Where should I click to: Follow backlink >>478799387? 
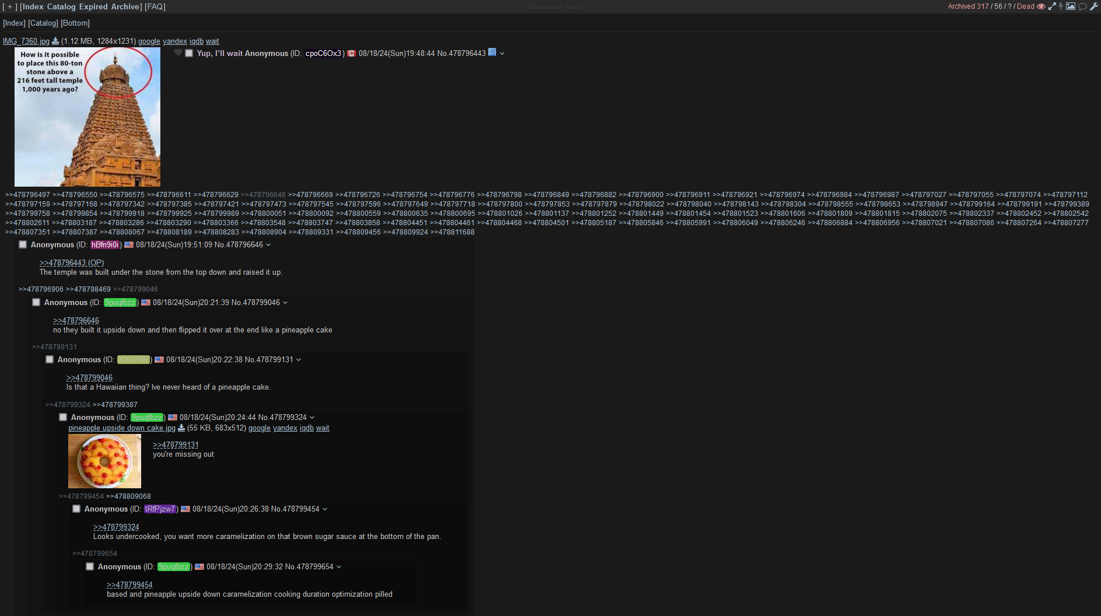pyautogui.click(x=115, y=404)
